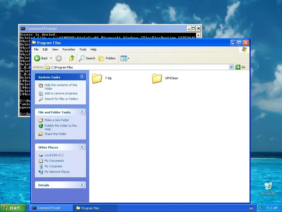
Task: Open the Help menu
Action: (x=94, y=49)
